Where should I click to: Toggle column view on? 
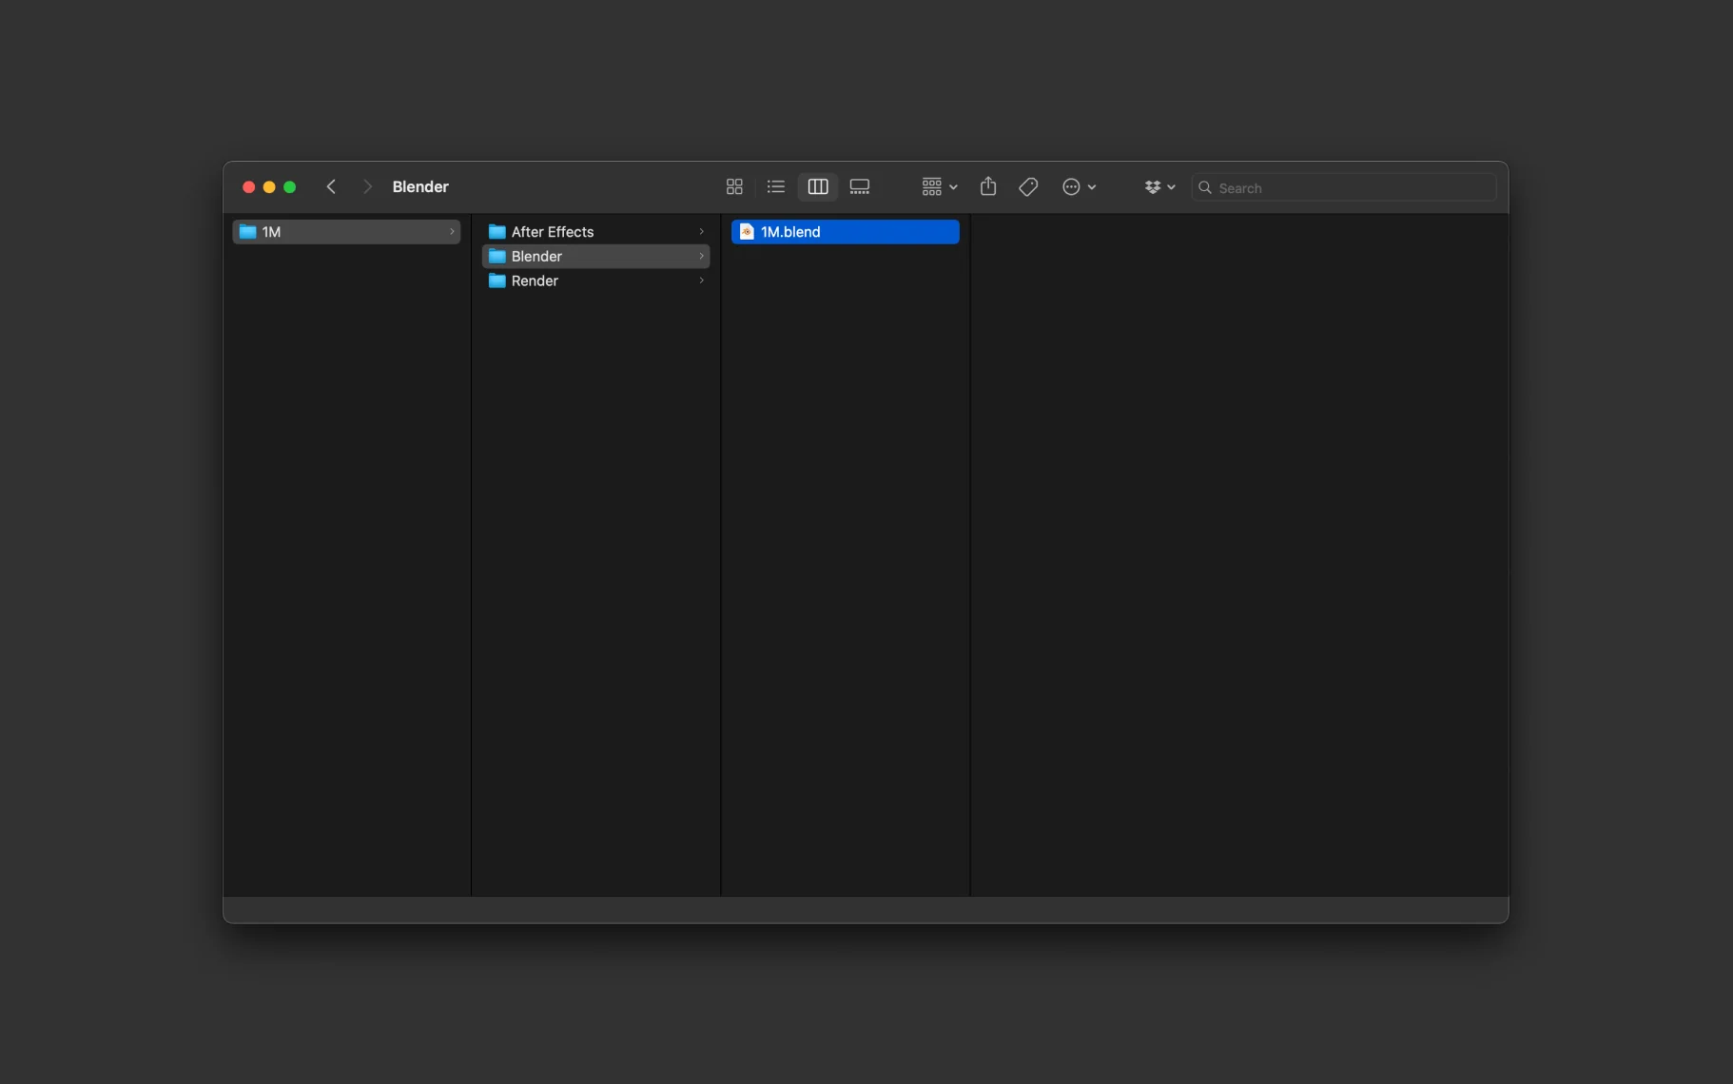point(816,186)
